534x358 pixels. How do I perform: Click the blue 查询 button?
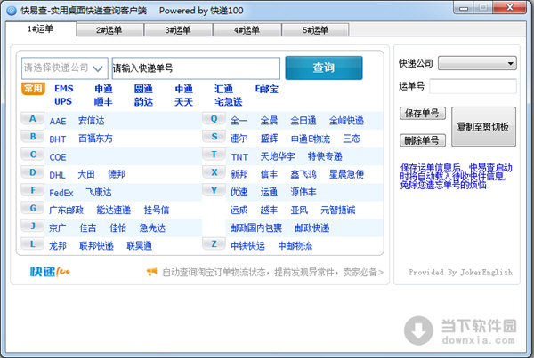(x=324, y=68)
